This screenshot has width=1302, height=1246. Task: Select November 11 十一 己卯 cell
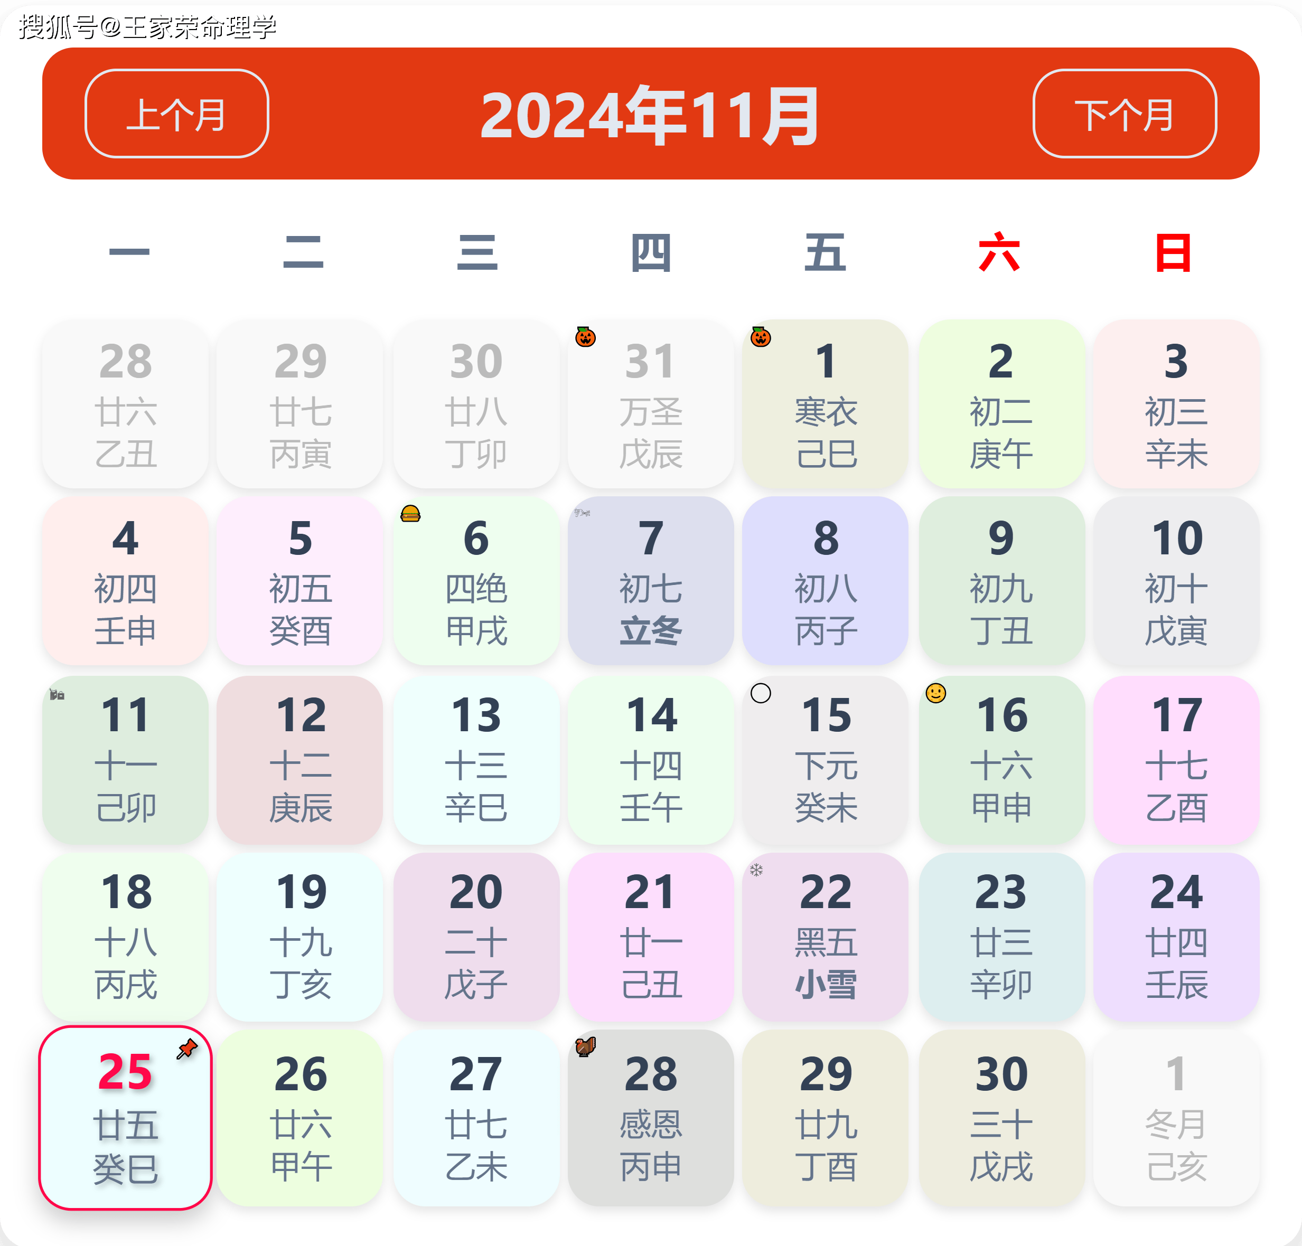pyautogui.click(x=126, y=760)
